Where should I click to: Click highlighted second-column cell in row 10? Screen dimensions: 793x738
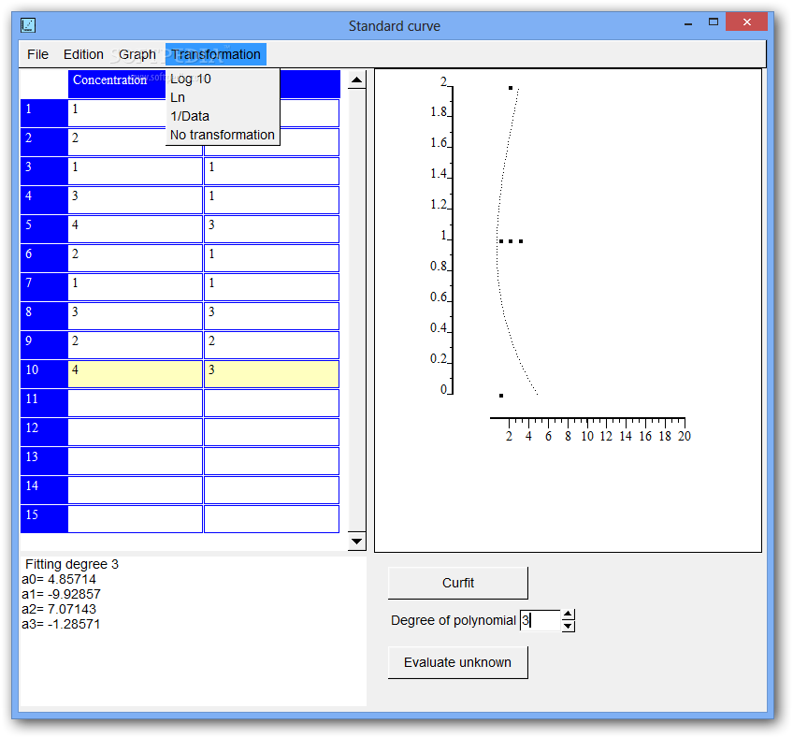(271, 374)
